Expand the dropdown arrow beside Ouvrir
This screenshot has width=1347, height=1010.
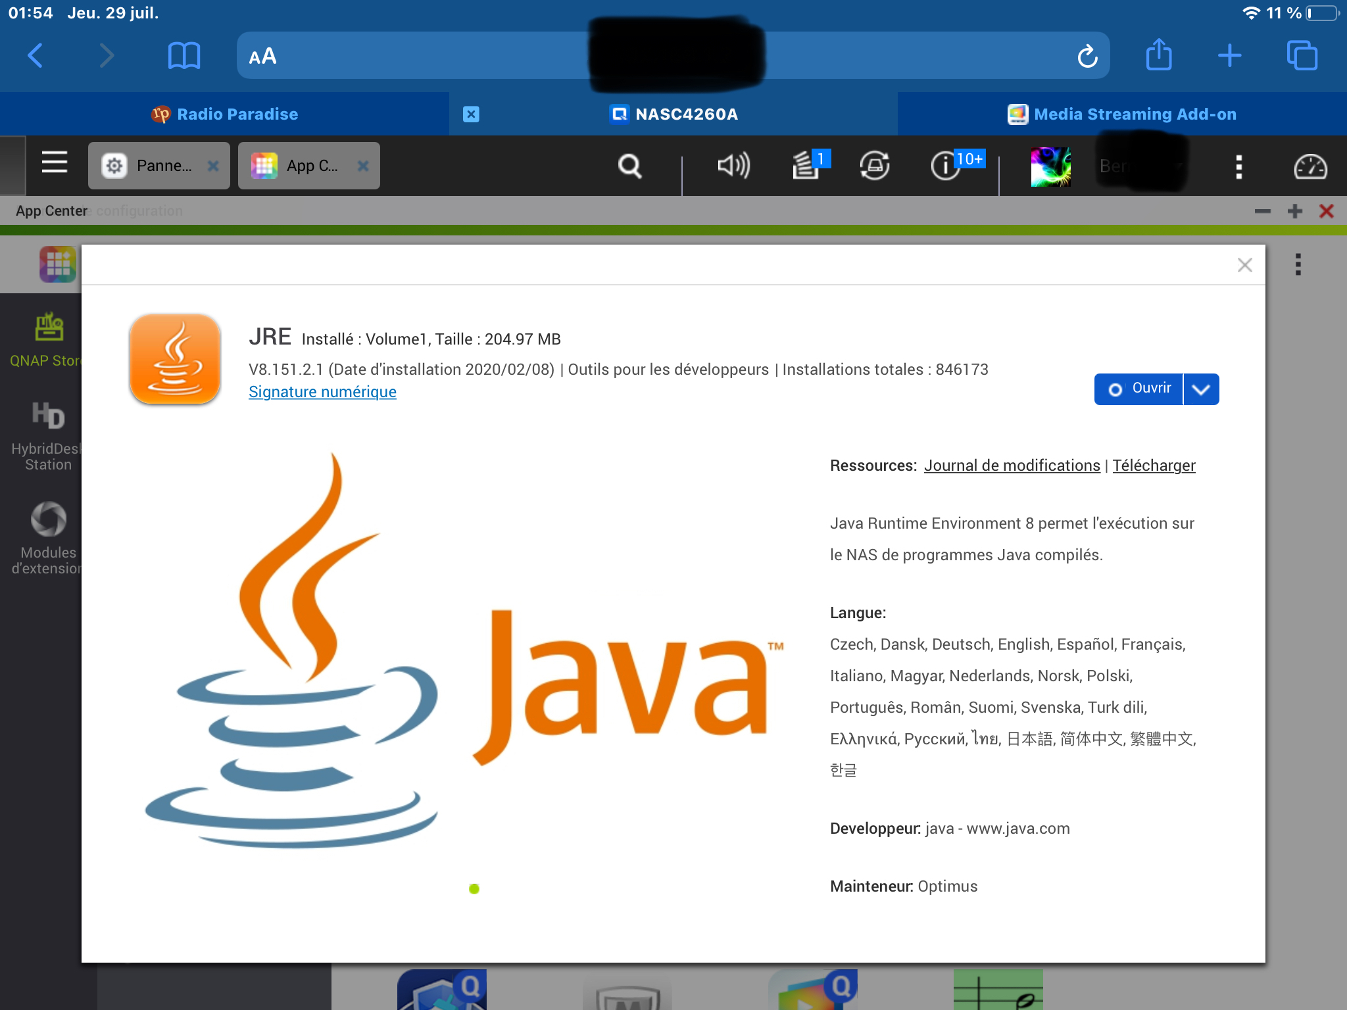coord(1201,389)
